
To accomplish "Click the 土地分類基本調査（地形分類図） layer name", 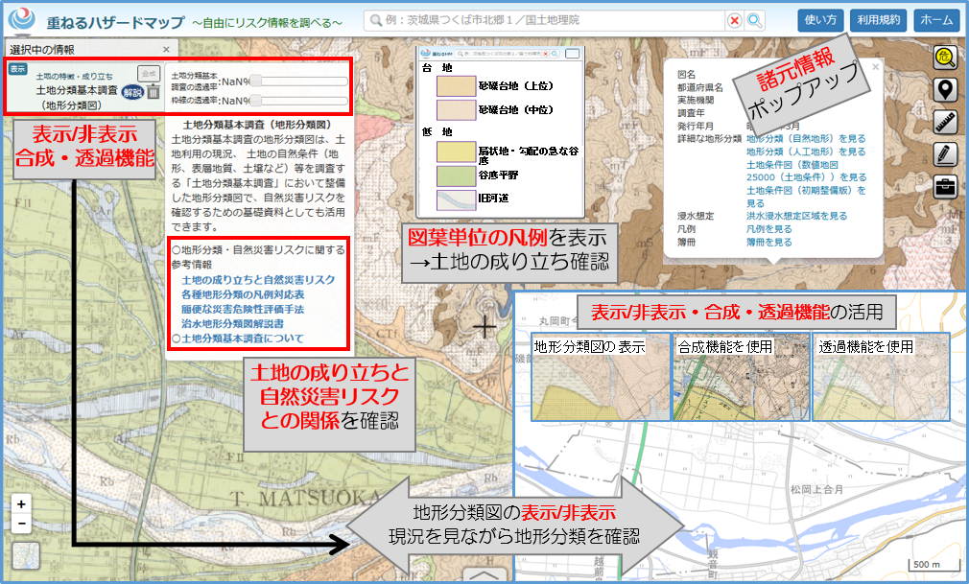I will click(77, 98).
